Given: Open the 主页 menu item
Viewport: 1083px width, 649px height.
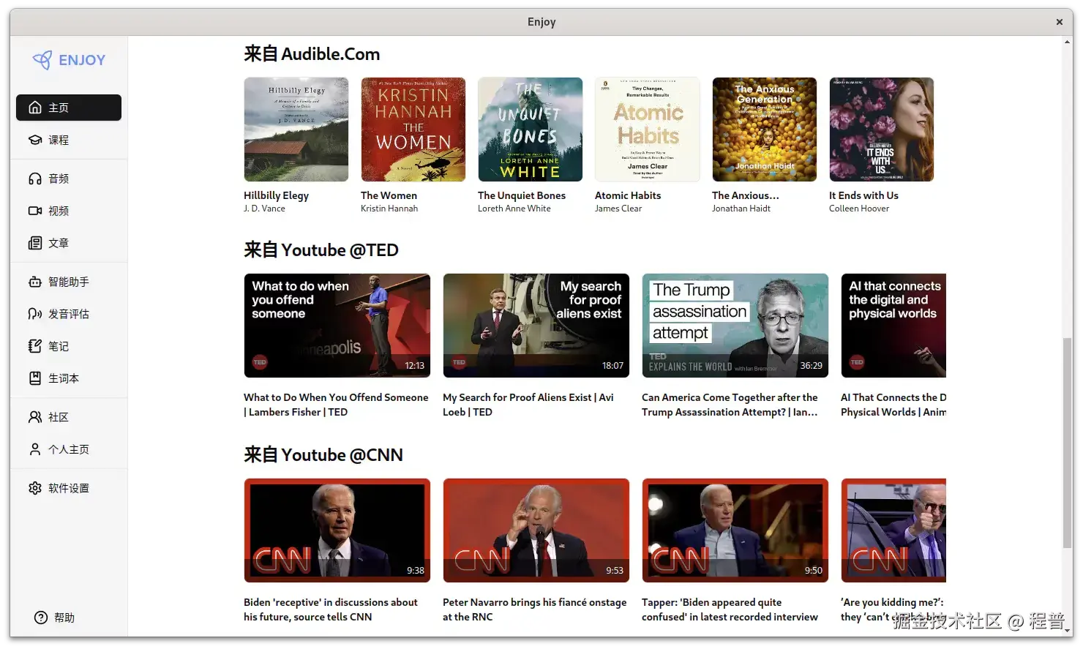Looking at the screenshot, I should pyautogui.click(x=69, y=108).
